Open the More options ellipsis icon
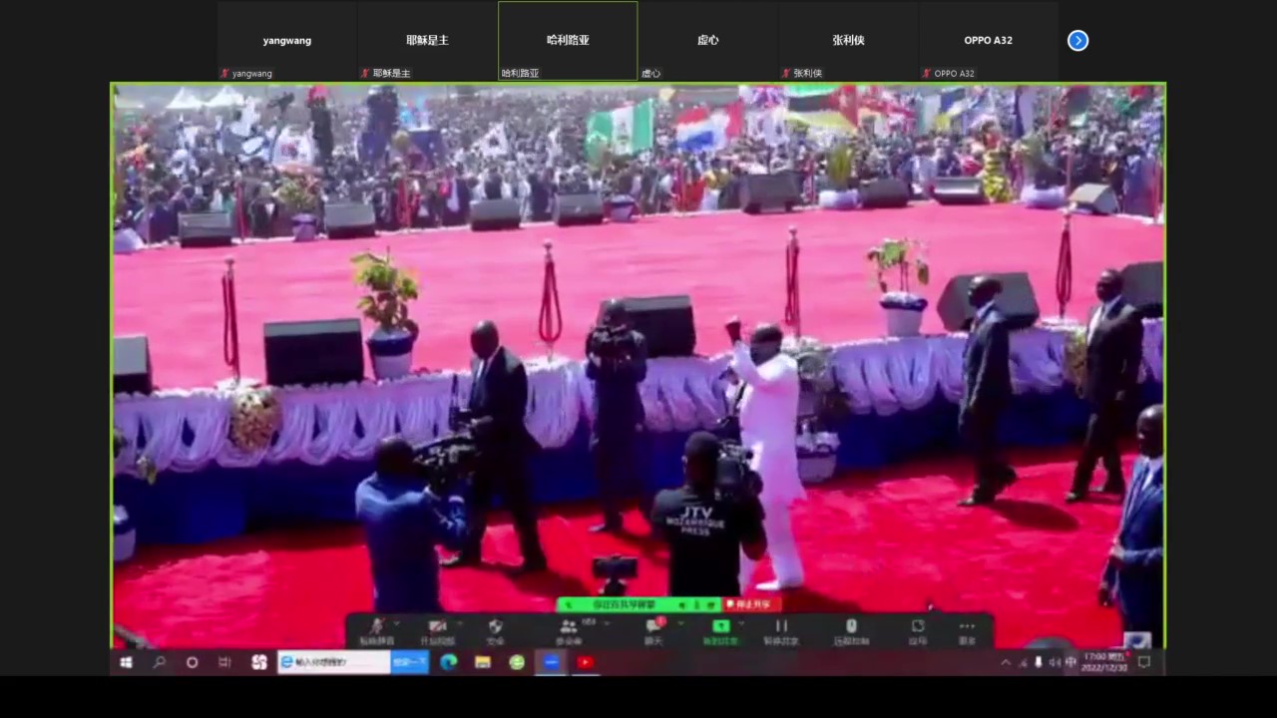This screenshot has width=1277, height=718. coord(966,628)
